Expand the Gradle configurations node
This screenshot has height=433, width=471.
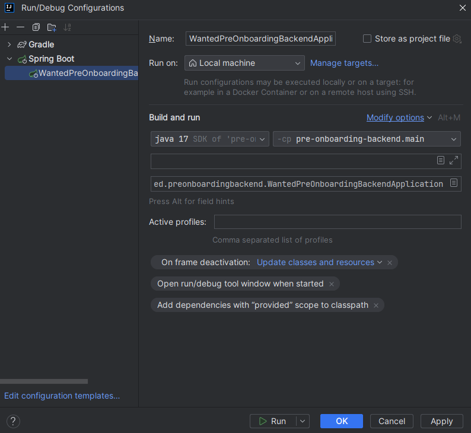[9, 44]
